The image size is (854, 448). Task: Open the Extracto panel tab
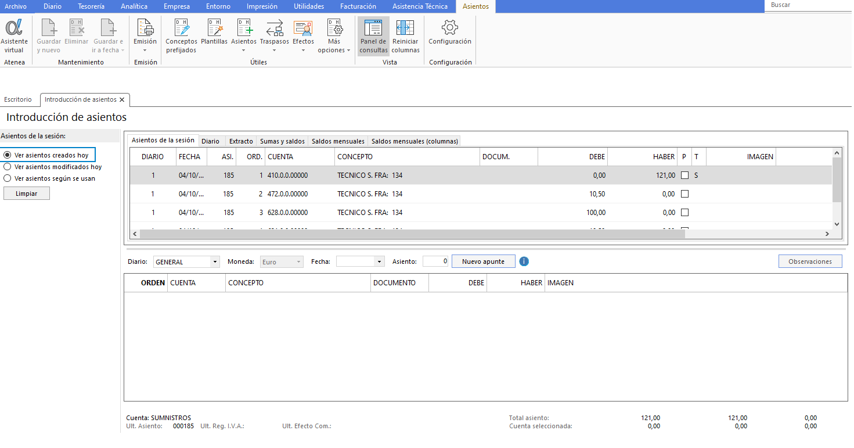pos(241,141)
